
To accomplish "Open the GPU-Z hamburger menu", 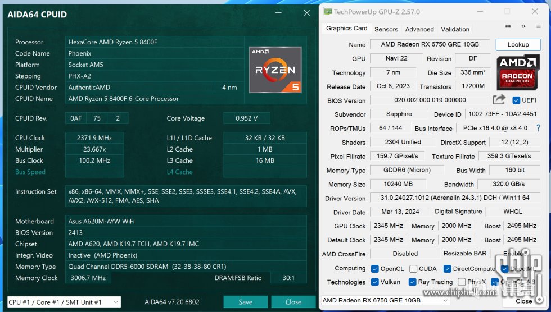I will 539,26.
